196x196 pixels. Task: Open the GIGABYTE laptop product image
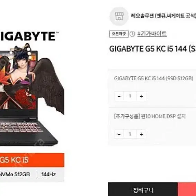31,95
